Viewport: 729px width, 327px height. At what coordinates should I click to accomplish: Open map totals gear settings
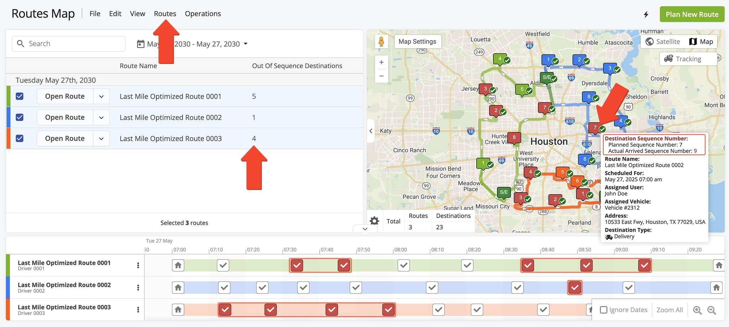[374, 221]
